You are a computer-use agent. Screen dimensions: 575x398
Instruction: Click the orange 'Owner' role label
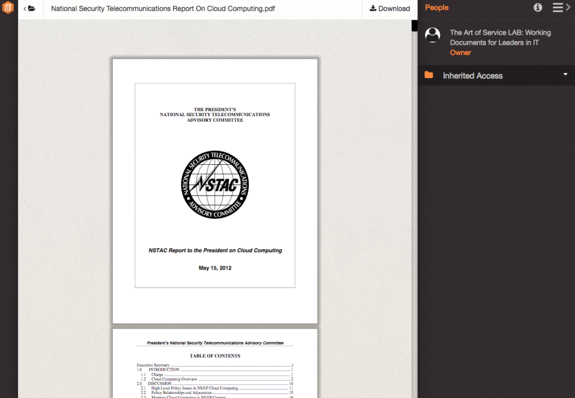(460, 53)
